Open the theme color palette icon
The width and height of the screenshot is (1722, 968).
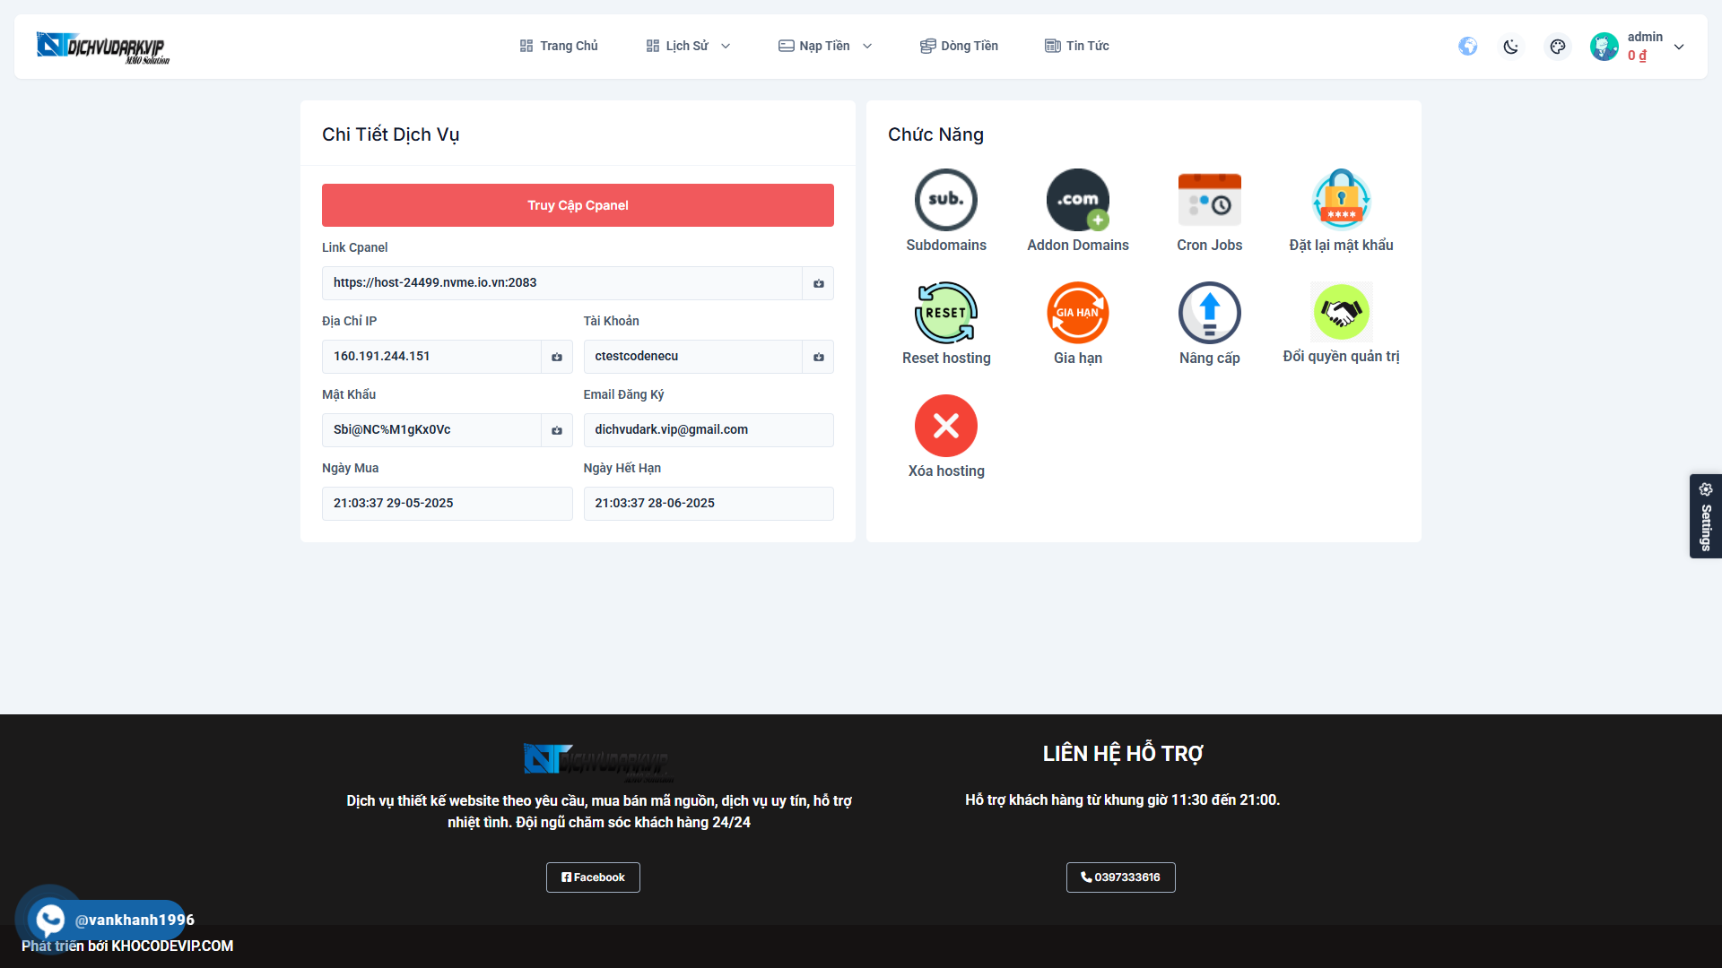pos(1558,47)
